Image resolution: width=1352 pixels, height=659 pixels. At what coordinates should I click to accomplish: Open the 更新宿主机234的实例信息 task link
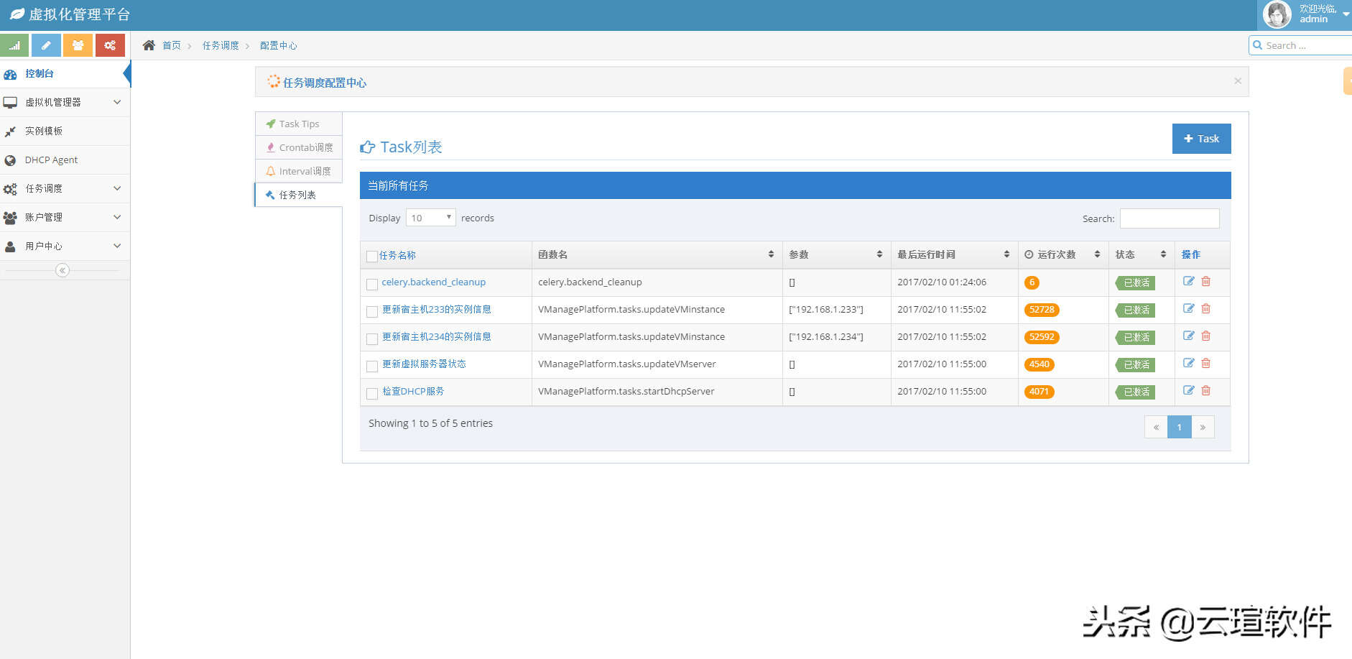(436, 336)
